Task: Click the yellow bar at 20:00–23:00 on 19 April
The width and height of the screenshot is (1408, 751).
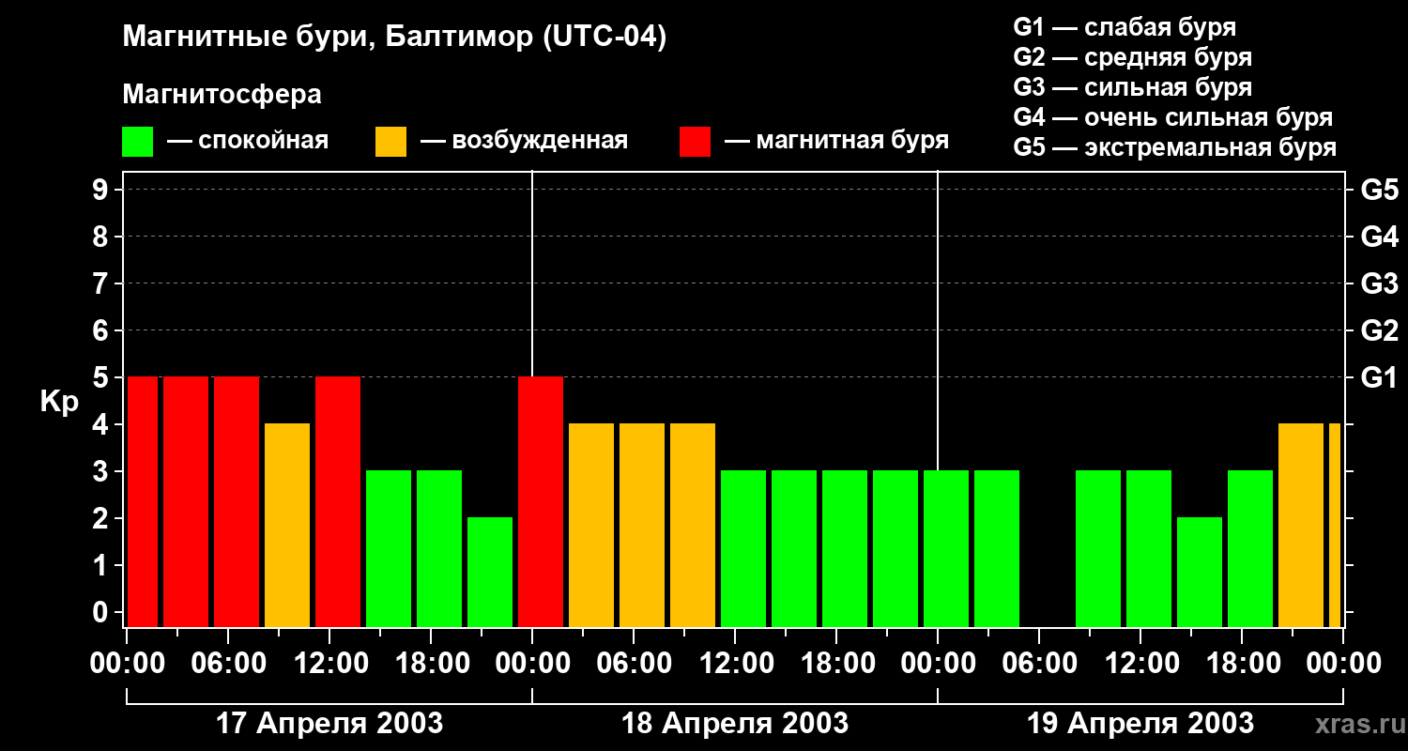Action: 1301,525
